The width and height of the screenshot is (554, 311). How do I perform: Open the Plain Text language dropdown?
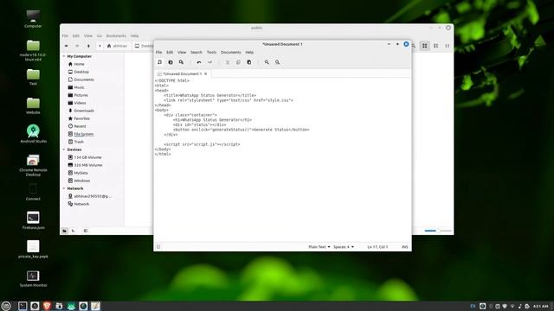click(x=319, y=247)
